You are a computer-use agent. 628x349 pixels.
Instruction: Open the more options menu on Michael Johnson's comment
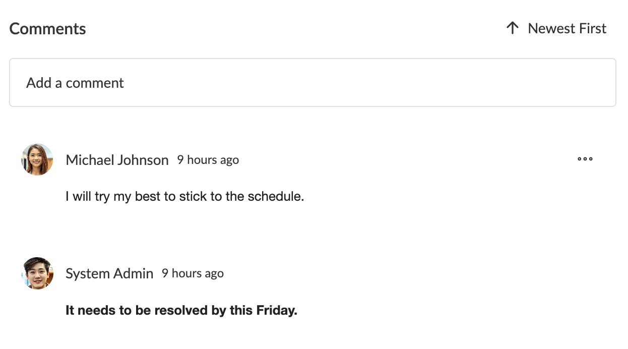click(585, 159)
